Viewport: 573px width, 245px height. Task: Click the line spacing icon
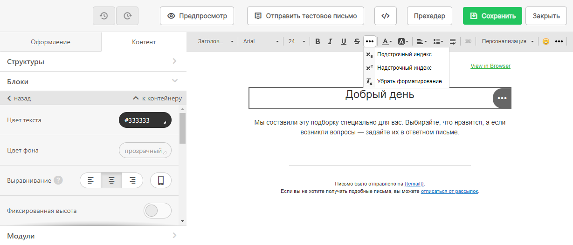click(x=453, y=41)
